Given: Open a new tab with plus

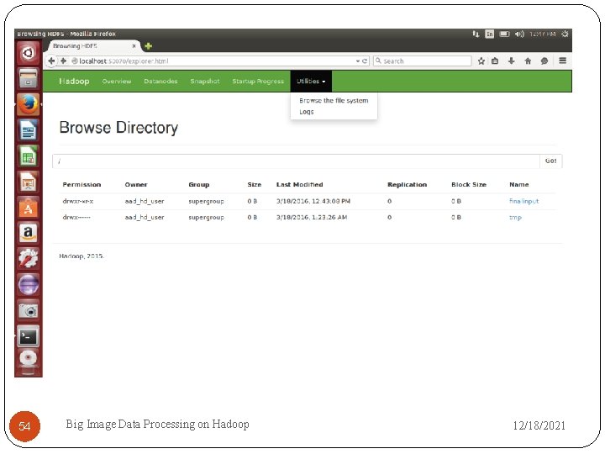Looking at the screenshot, I should click(148, 46).
